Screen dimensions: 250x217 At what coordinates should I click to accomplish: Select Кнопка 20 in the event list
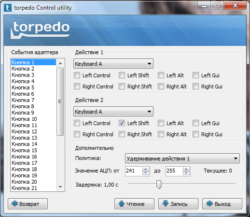click(34, 182)
